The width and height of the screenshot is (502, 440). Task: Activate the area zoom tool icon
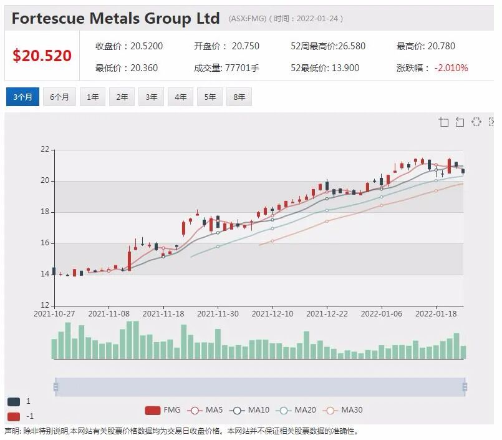(x=443, y=122)
